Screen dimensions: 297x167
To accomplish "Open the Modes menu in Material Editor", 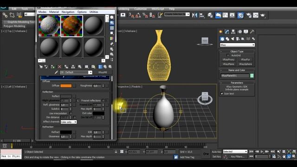I will (x=42, y=12).
